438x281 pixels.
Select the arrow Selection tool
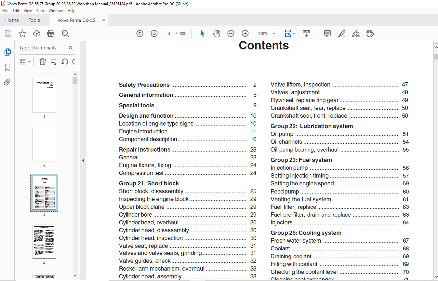(x=202, y=33)
